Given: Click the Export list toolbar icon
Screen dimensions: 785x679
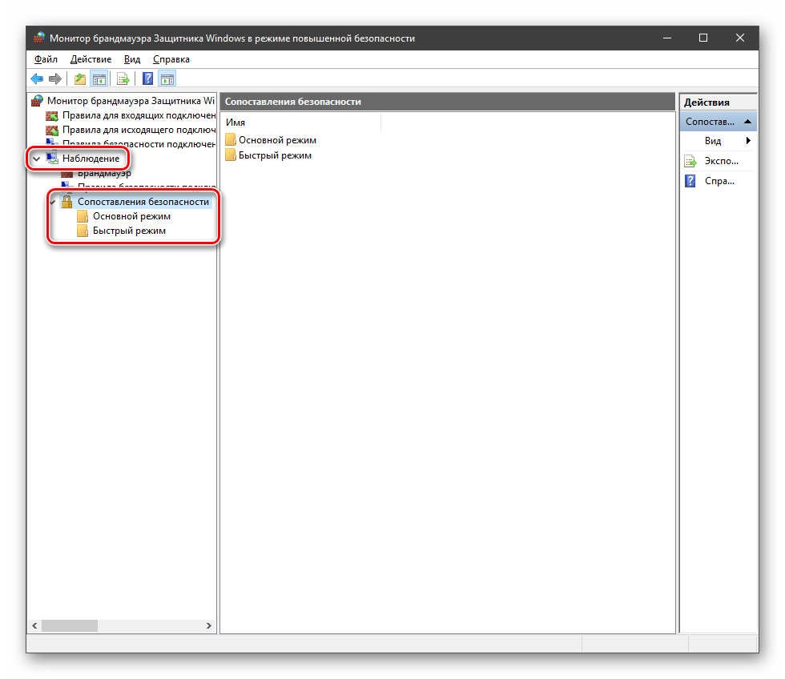Looking at the screenshot, I should pos(123,78).
